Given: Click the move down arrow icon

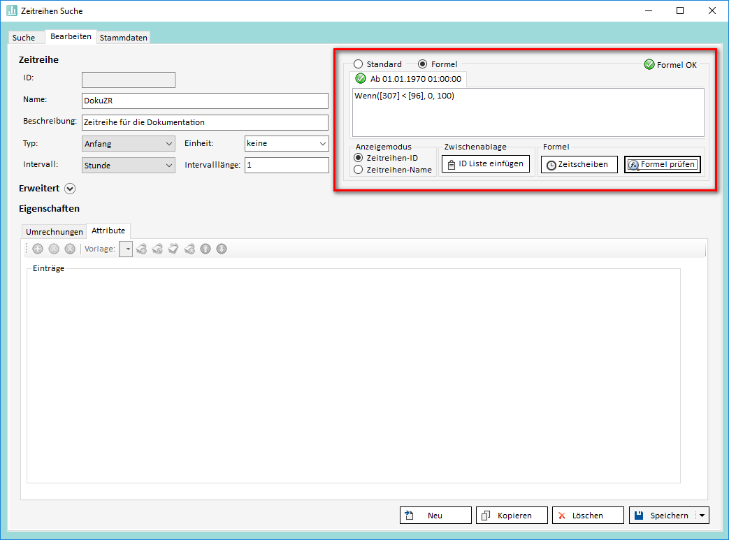Looking at the screenshot, I should tap(222, 249).
